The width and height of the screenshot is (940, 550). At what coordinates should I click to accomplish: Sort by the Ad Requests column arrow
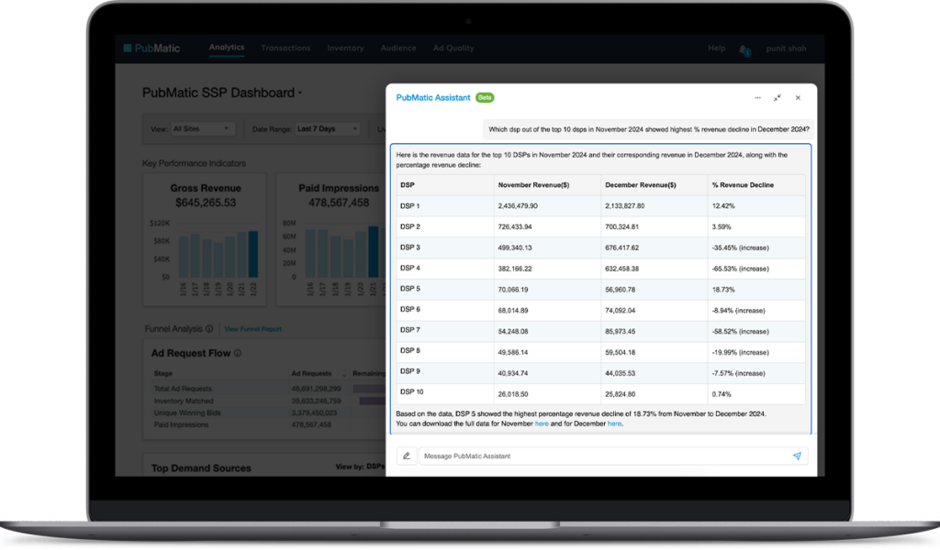tap(344, 374)
